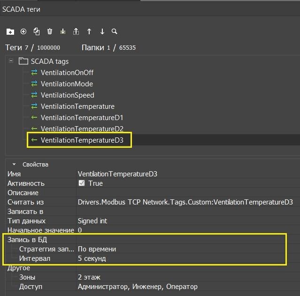Open the search magnifier tool
This screenshot has width=300, height=296.
click(x=115, y=31)
